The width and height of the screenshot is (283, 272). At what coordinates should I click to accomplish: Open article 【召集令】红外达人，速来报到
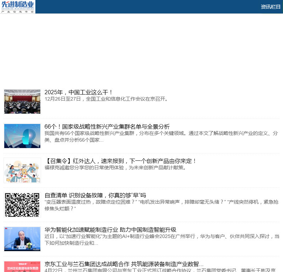pyautogui.click(x=121, y=161)
